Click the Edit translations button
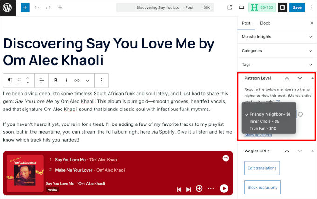The height and width of the screenshot is (199, 317). pyautogui.click(x=262, y=168)
